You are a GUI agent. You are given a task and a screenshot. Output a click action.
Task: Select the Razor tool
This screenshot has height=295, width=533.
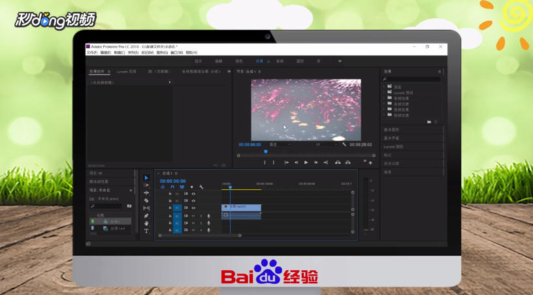(x=146, y=200)
